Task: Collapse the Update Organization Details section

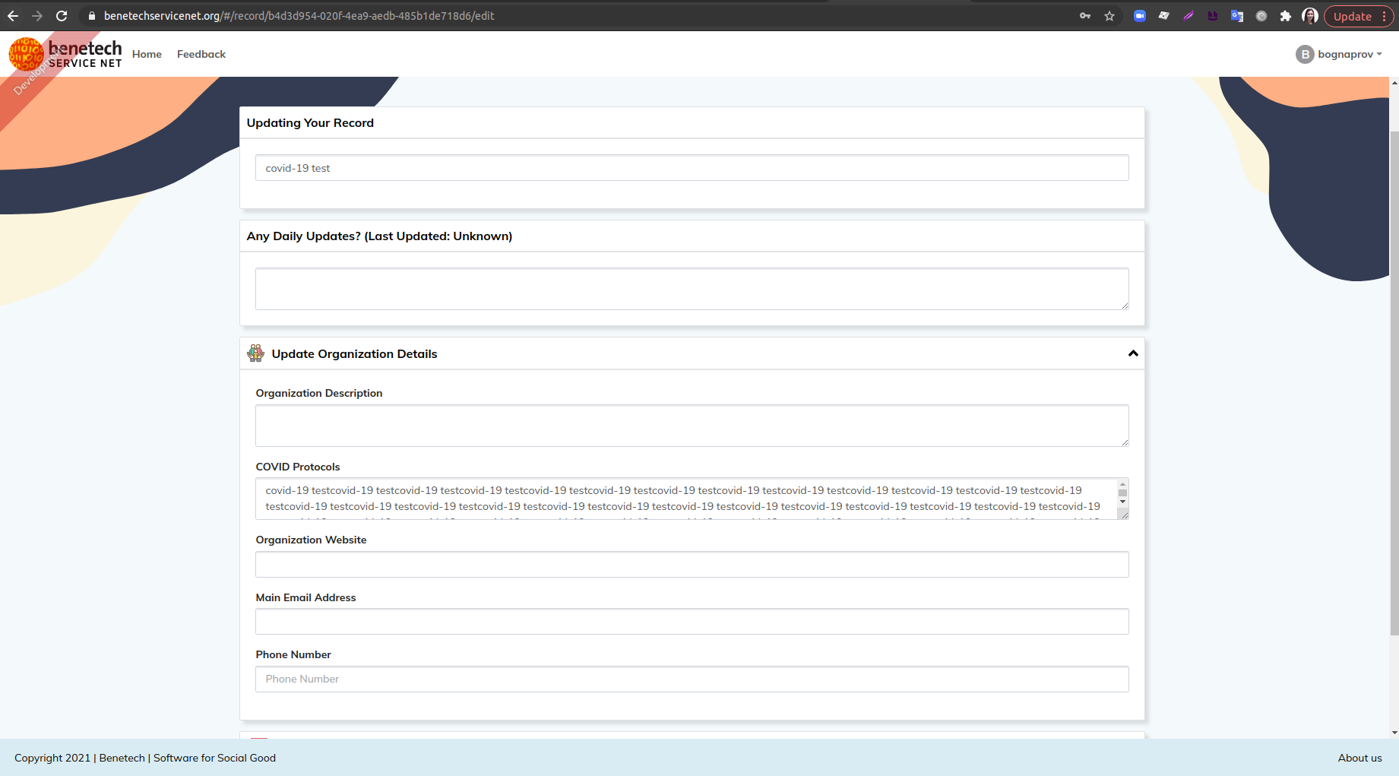Action: point(1132,353)
